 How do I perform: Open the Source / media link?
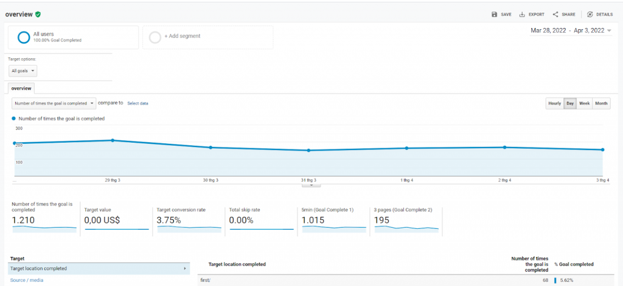click(27, 280)
